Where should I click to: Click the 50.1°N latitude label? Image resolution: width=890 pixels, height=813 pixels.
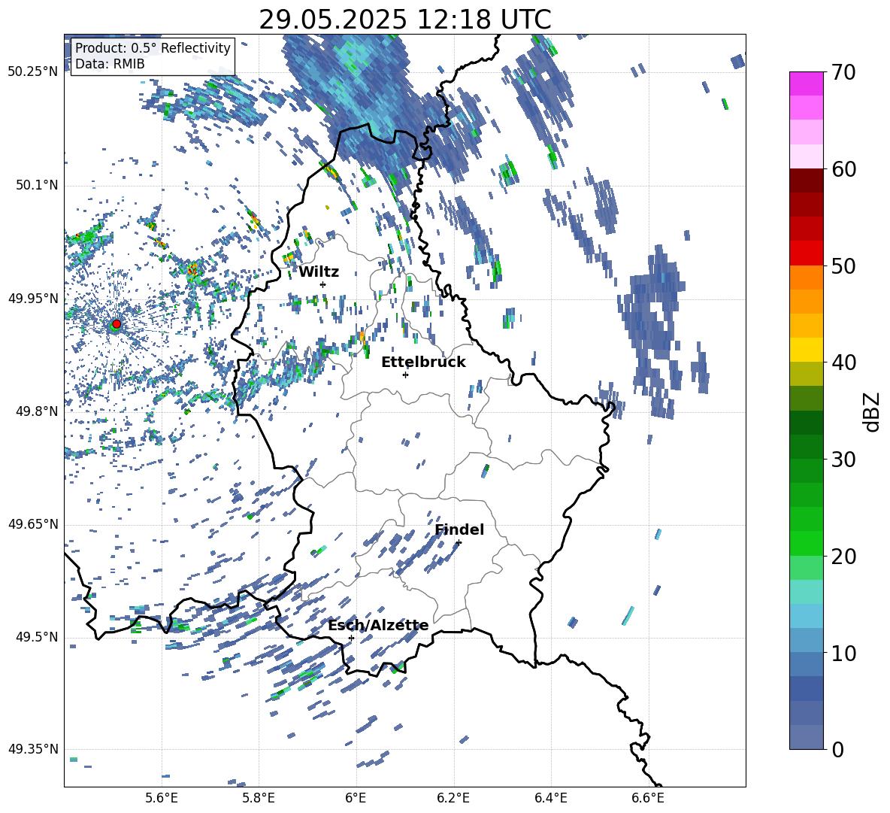click(37, 185)
